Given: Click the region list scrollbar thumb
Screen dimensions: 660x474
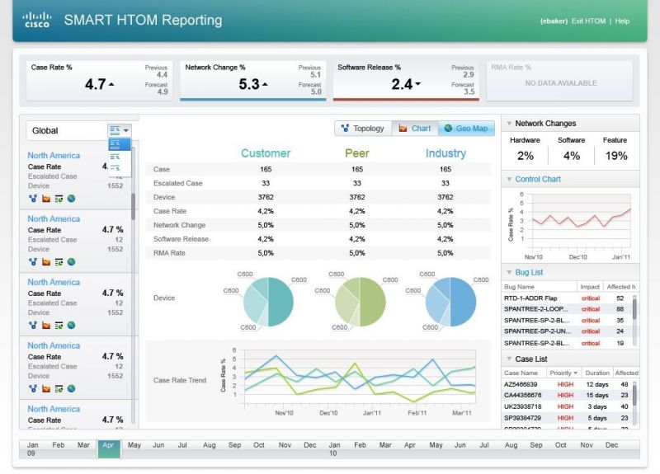Looking at the screenshot, I should (134, 207).
